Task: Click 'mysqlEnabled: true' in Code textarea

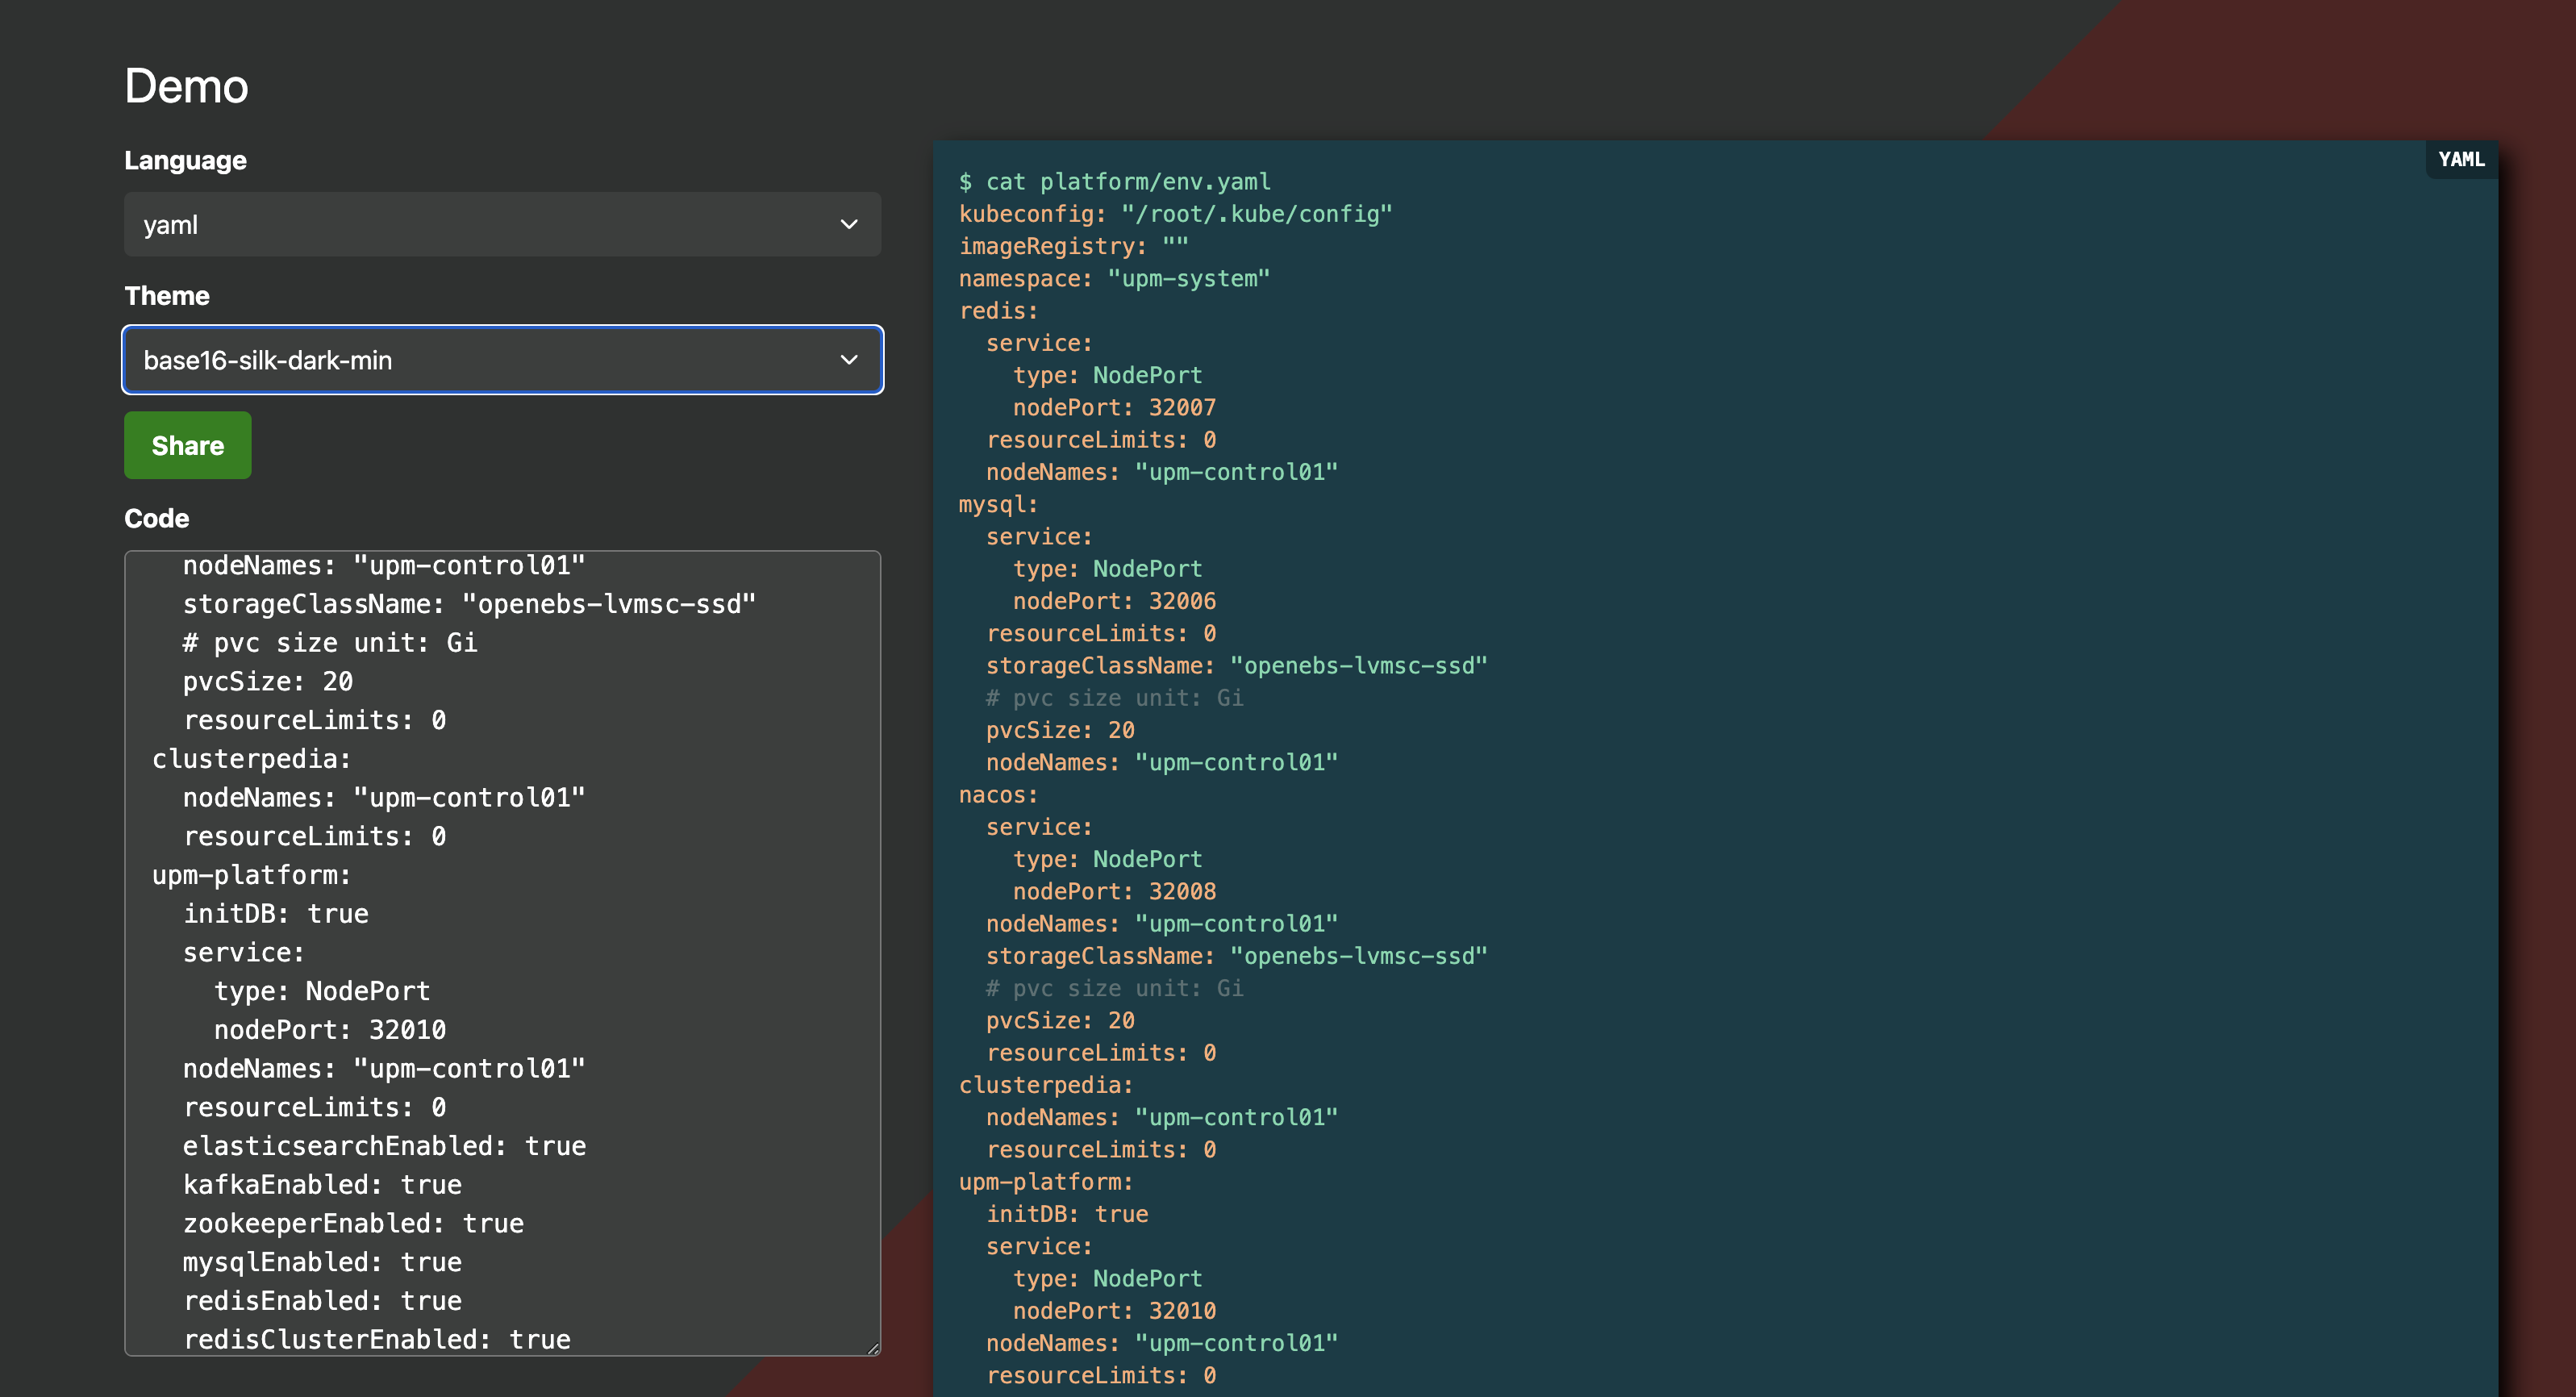Action: pos(322,1262)
